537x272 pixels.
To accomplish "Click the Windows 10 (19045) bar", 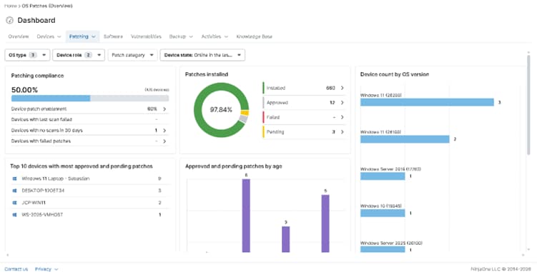I will tap(383, 213).
